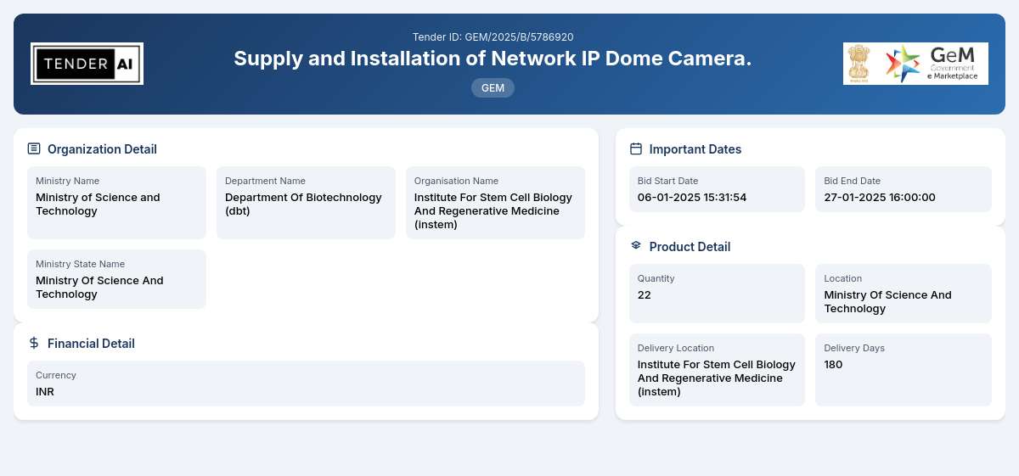This screenshot has width=1019, height=476.
Task: Click the Ministry State Name value
Action: pos(99,288)
